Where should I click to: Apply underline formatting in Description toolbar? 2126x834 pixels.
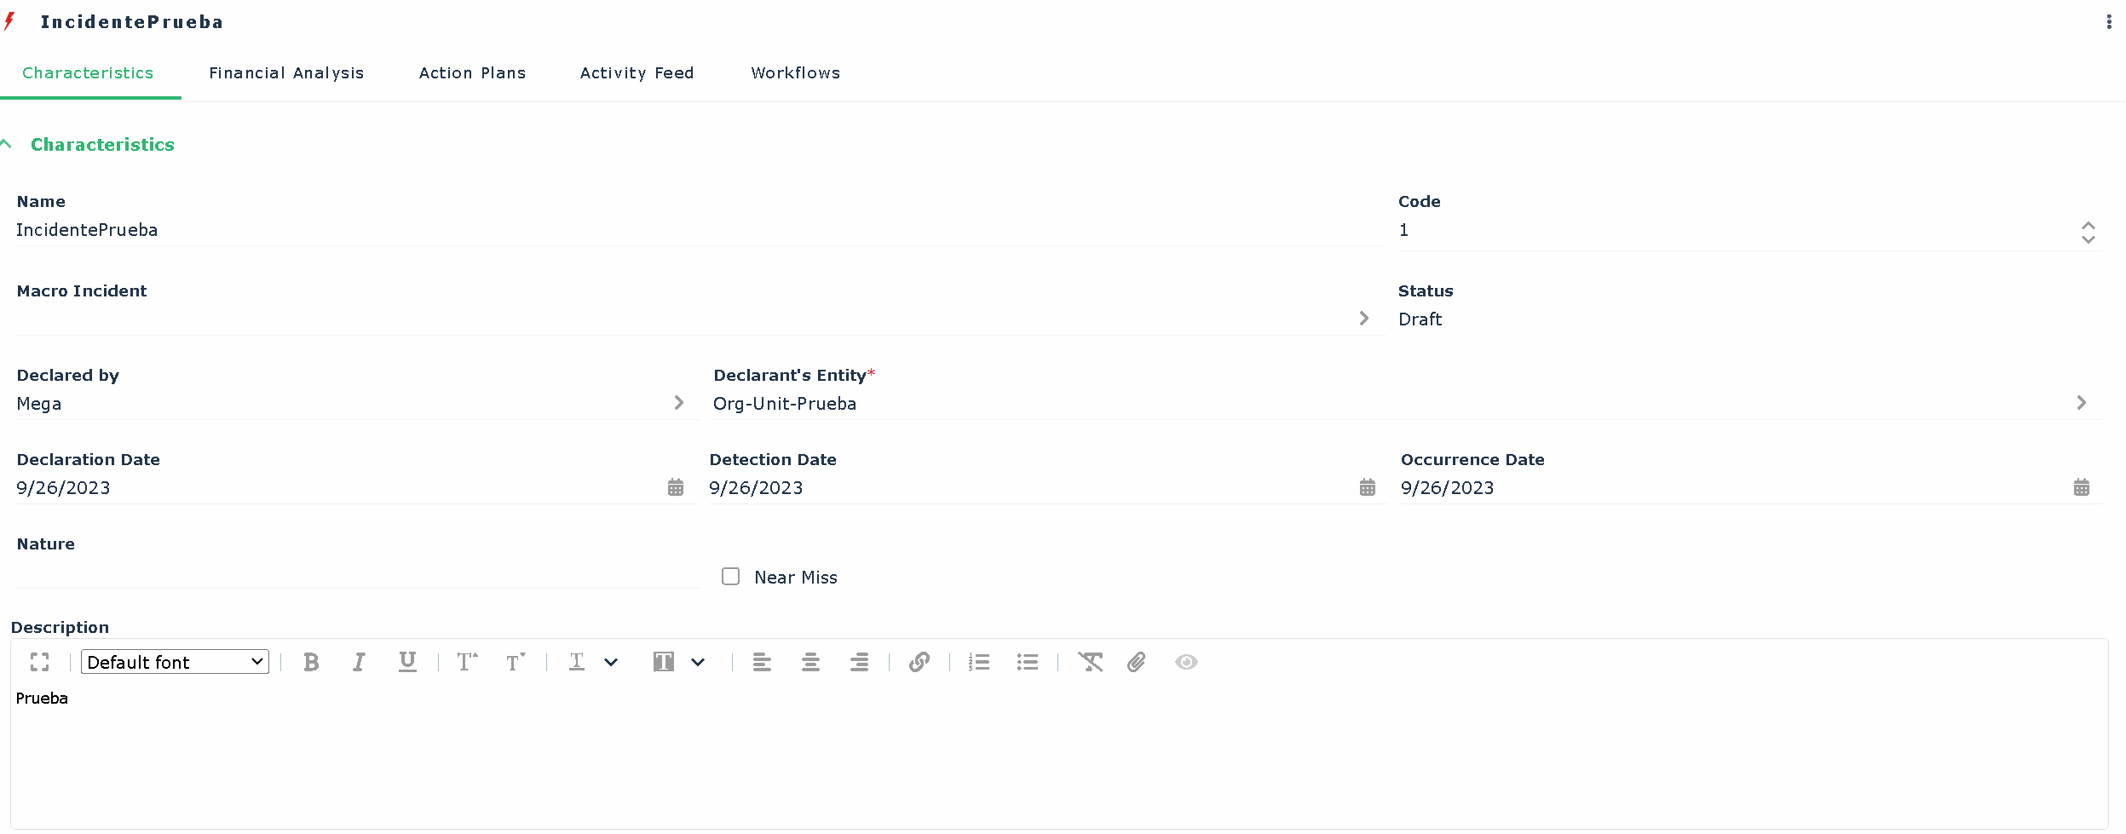407,662
